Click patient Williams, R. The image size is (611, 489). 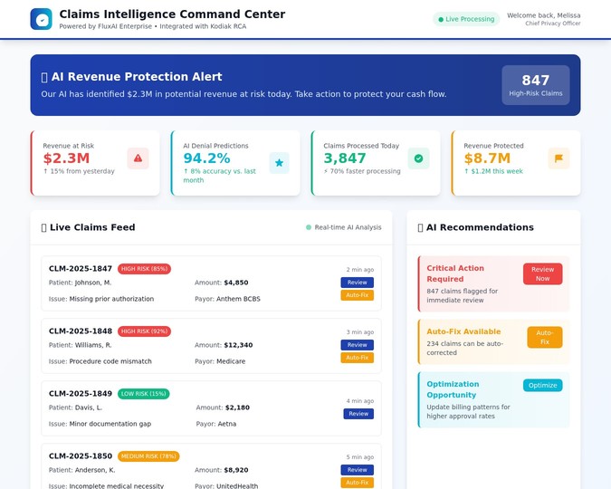pos(92,345)
